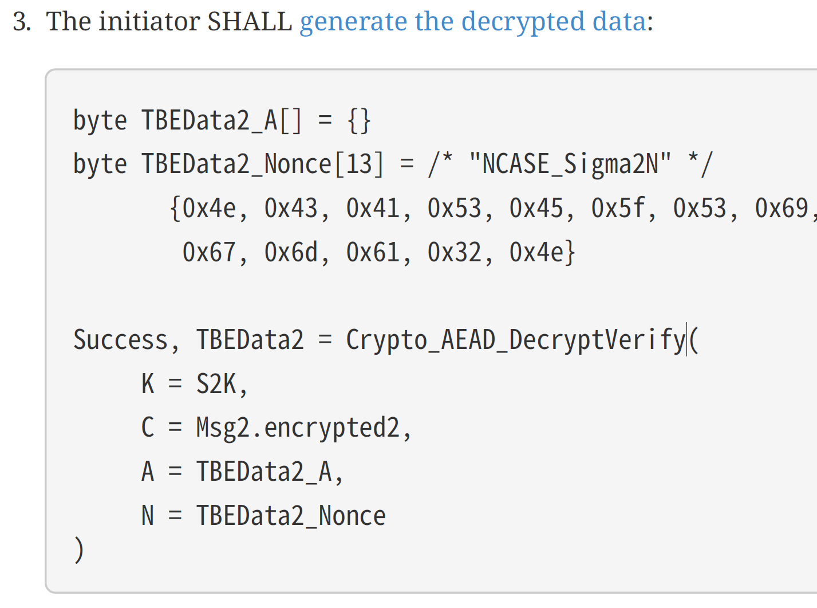The width and height of the screenshot is (817, 608).
Task: Click the "Crypto_AEAD_DecryptVerify" function name
Action: (515, 340)
